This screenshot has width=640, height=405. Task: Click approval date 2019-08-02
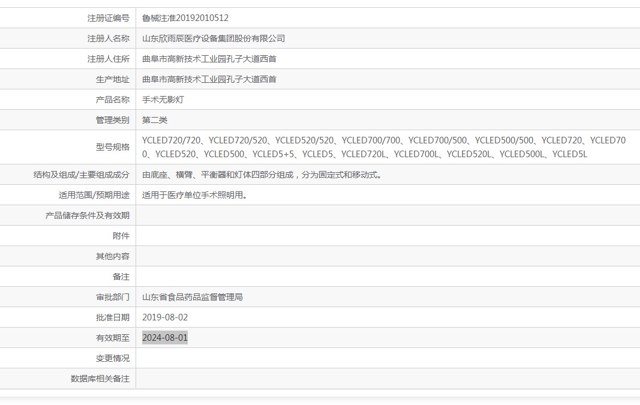tap(165, 317)
